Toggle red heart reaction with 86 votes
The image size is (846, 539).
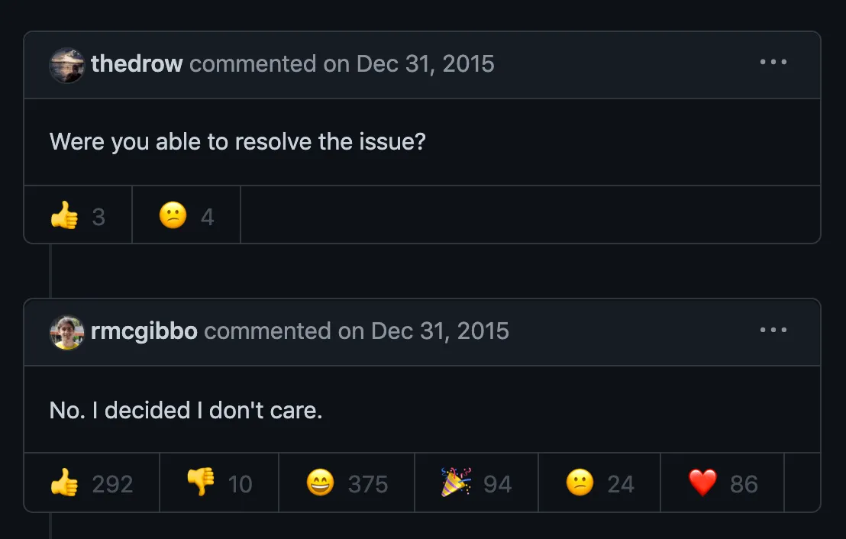[x=722, y=483]
